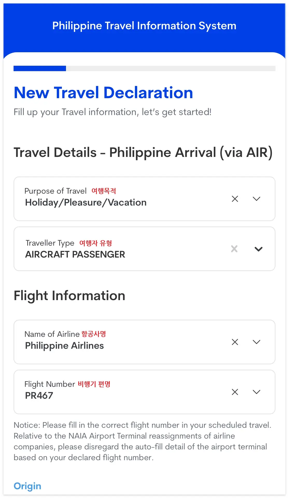Click the grey unfilled progress bar portion
Image resolution: width=289 pixels, height=498 pixels.
pos(171,68)
